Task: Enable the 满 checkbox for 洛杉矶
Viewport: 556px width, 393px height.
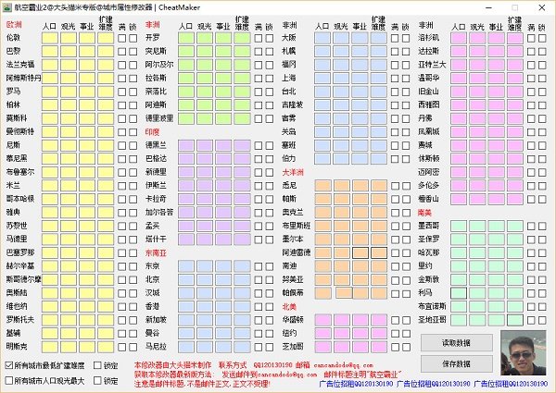Action: click(531, 38)
